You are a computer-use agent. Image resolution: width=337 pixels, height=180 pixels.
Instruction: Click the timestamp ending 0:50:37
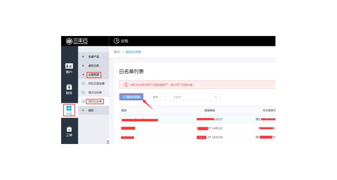pos(209,119)
